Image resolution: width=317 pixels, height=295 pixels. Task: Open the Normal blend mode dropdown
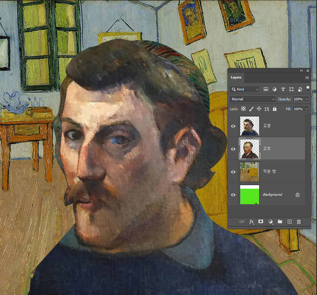point(252,99)
